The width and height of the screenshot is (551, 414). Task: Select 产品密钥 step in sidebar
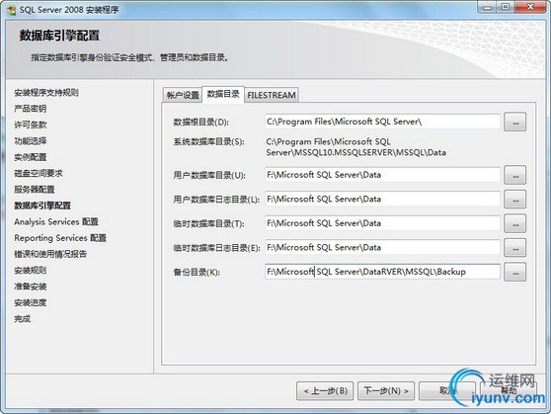click(x=31, y=109)
